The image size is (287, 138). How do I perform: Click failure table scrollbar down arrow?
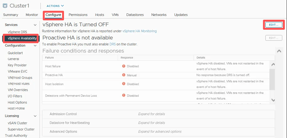273,100
